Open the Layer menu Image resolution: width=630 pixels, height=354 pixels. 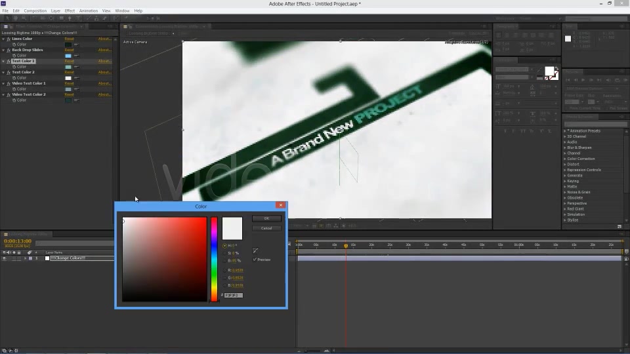click(55, 11)
